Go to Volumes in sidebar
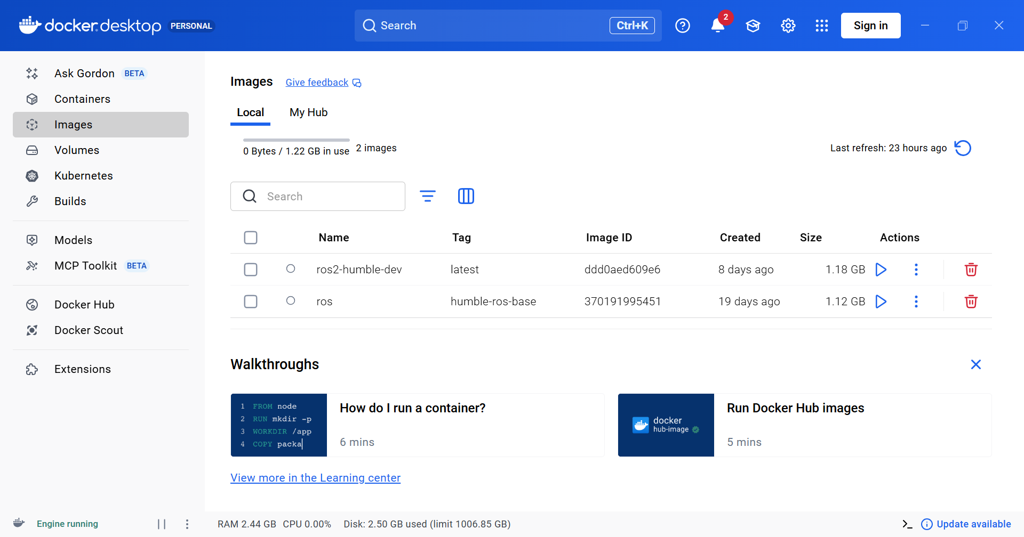This screenshot has width=1024, height=537. click(x=77, y=150)
